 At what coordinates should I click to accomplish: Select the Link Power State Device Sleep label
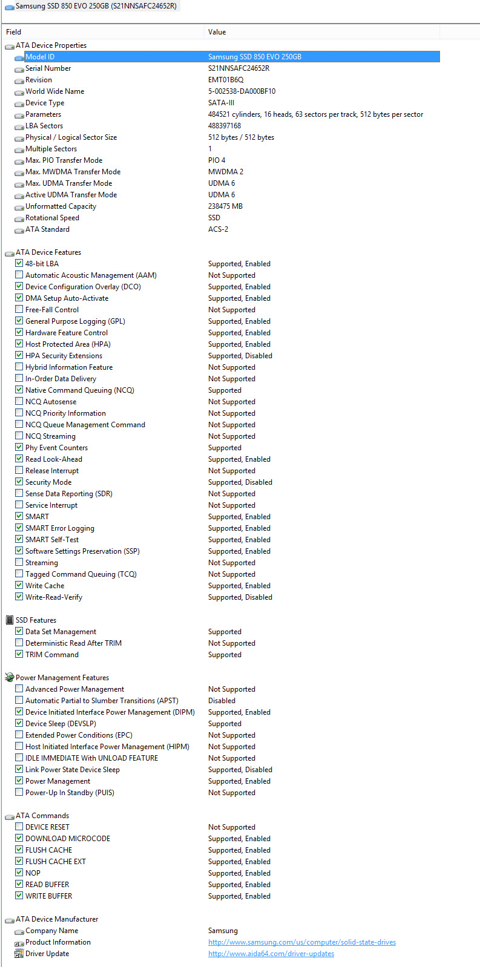73,770
